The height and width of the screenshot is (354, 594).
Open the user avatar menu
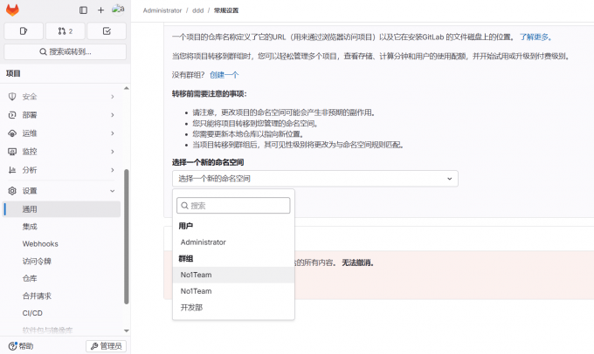click(x=118, y=10)
